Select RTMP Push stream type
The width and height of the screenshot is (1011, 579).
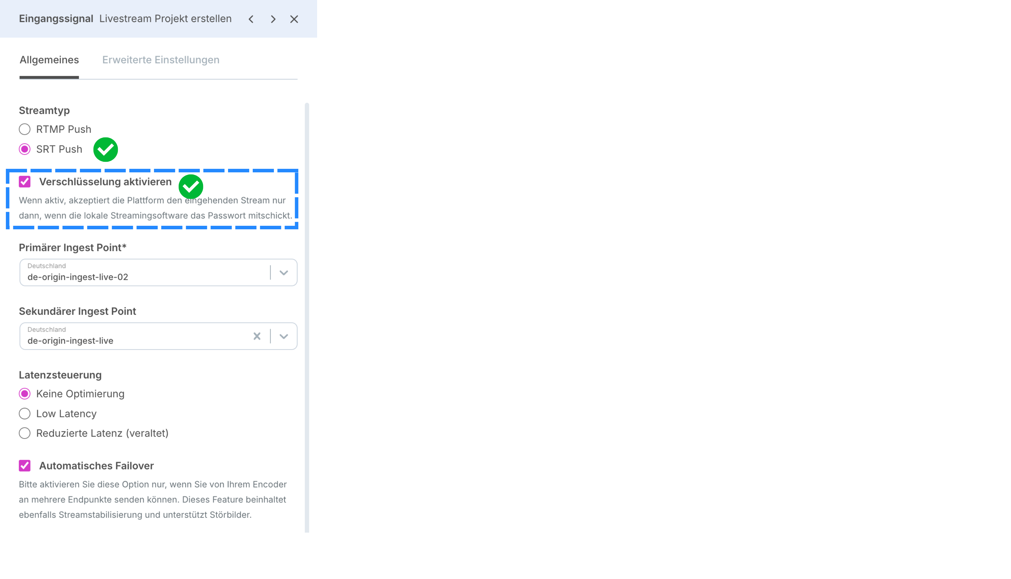coord(25,129)
